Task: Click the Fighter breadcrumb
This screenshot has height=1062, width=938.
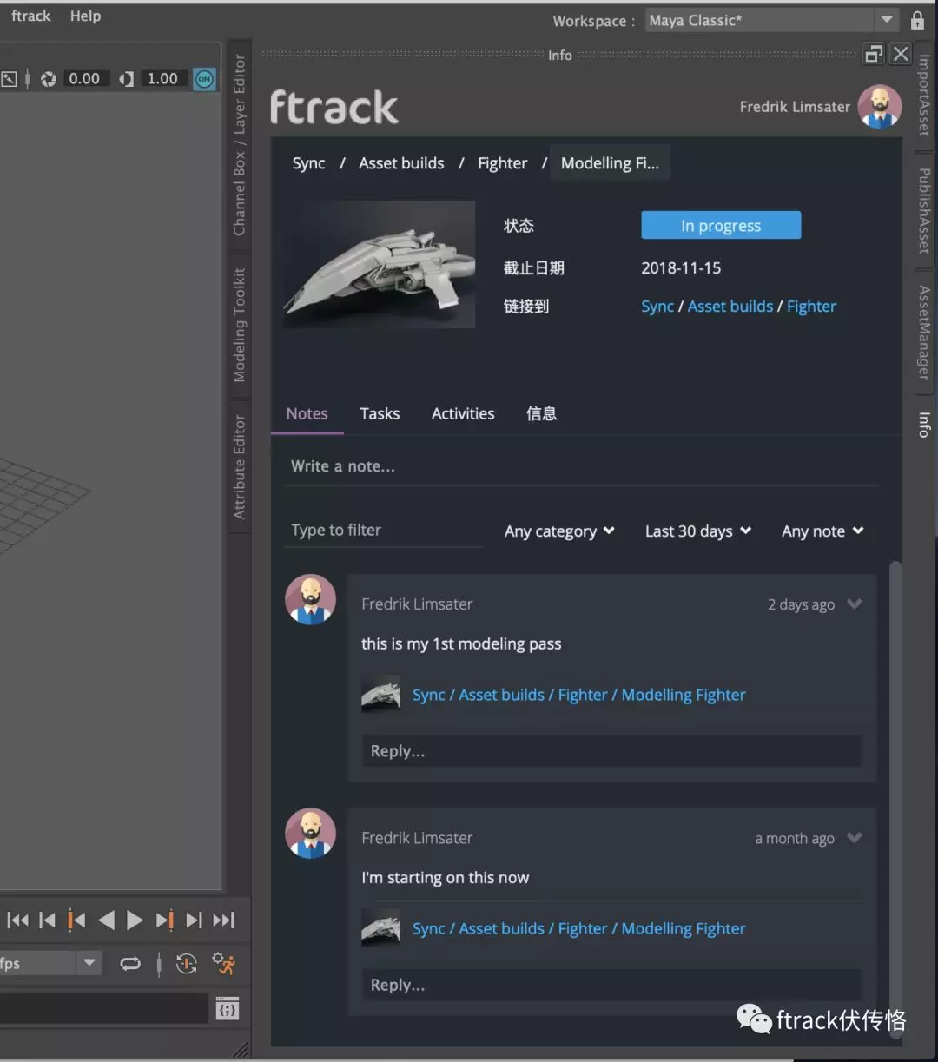Action: [502, 163]
